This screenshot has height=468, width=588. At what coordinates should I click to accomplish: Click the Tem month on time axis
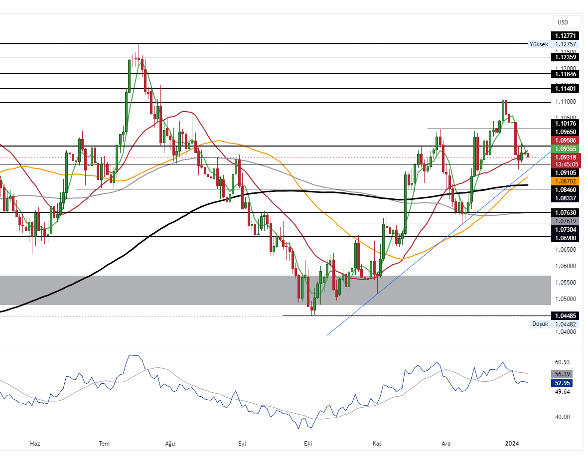click(x=104, y=443)
